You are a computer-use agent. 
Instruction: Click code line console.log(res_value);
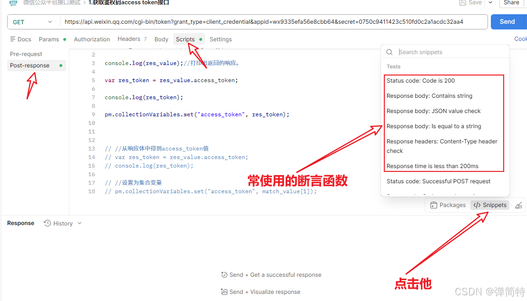[x=144, y=63]
